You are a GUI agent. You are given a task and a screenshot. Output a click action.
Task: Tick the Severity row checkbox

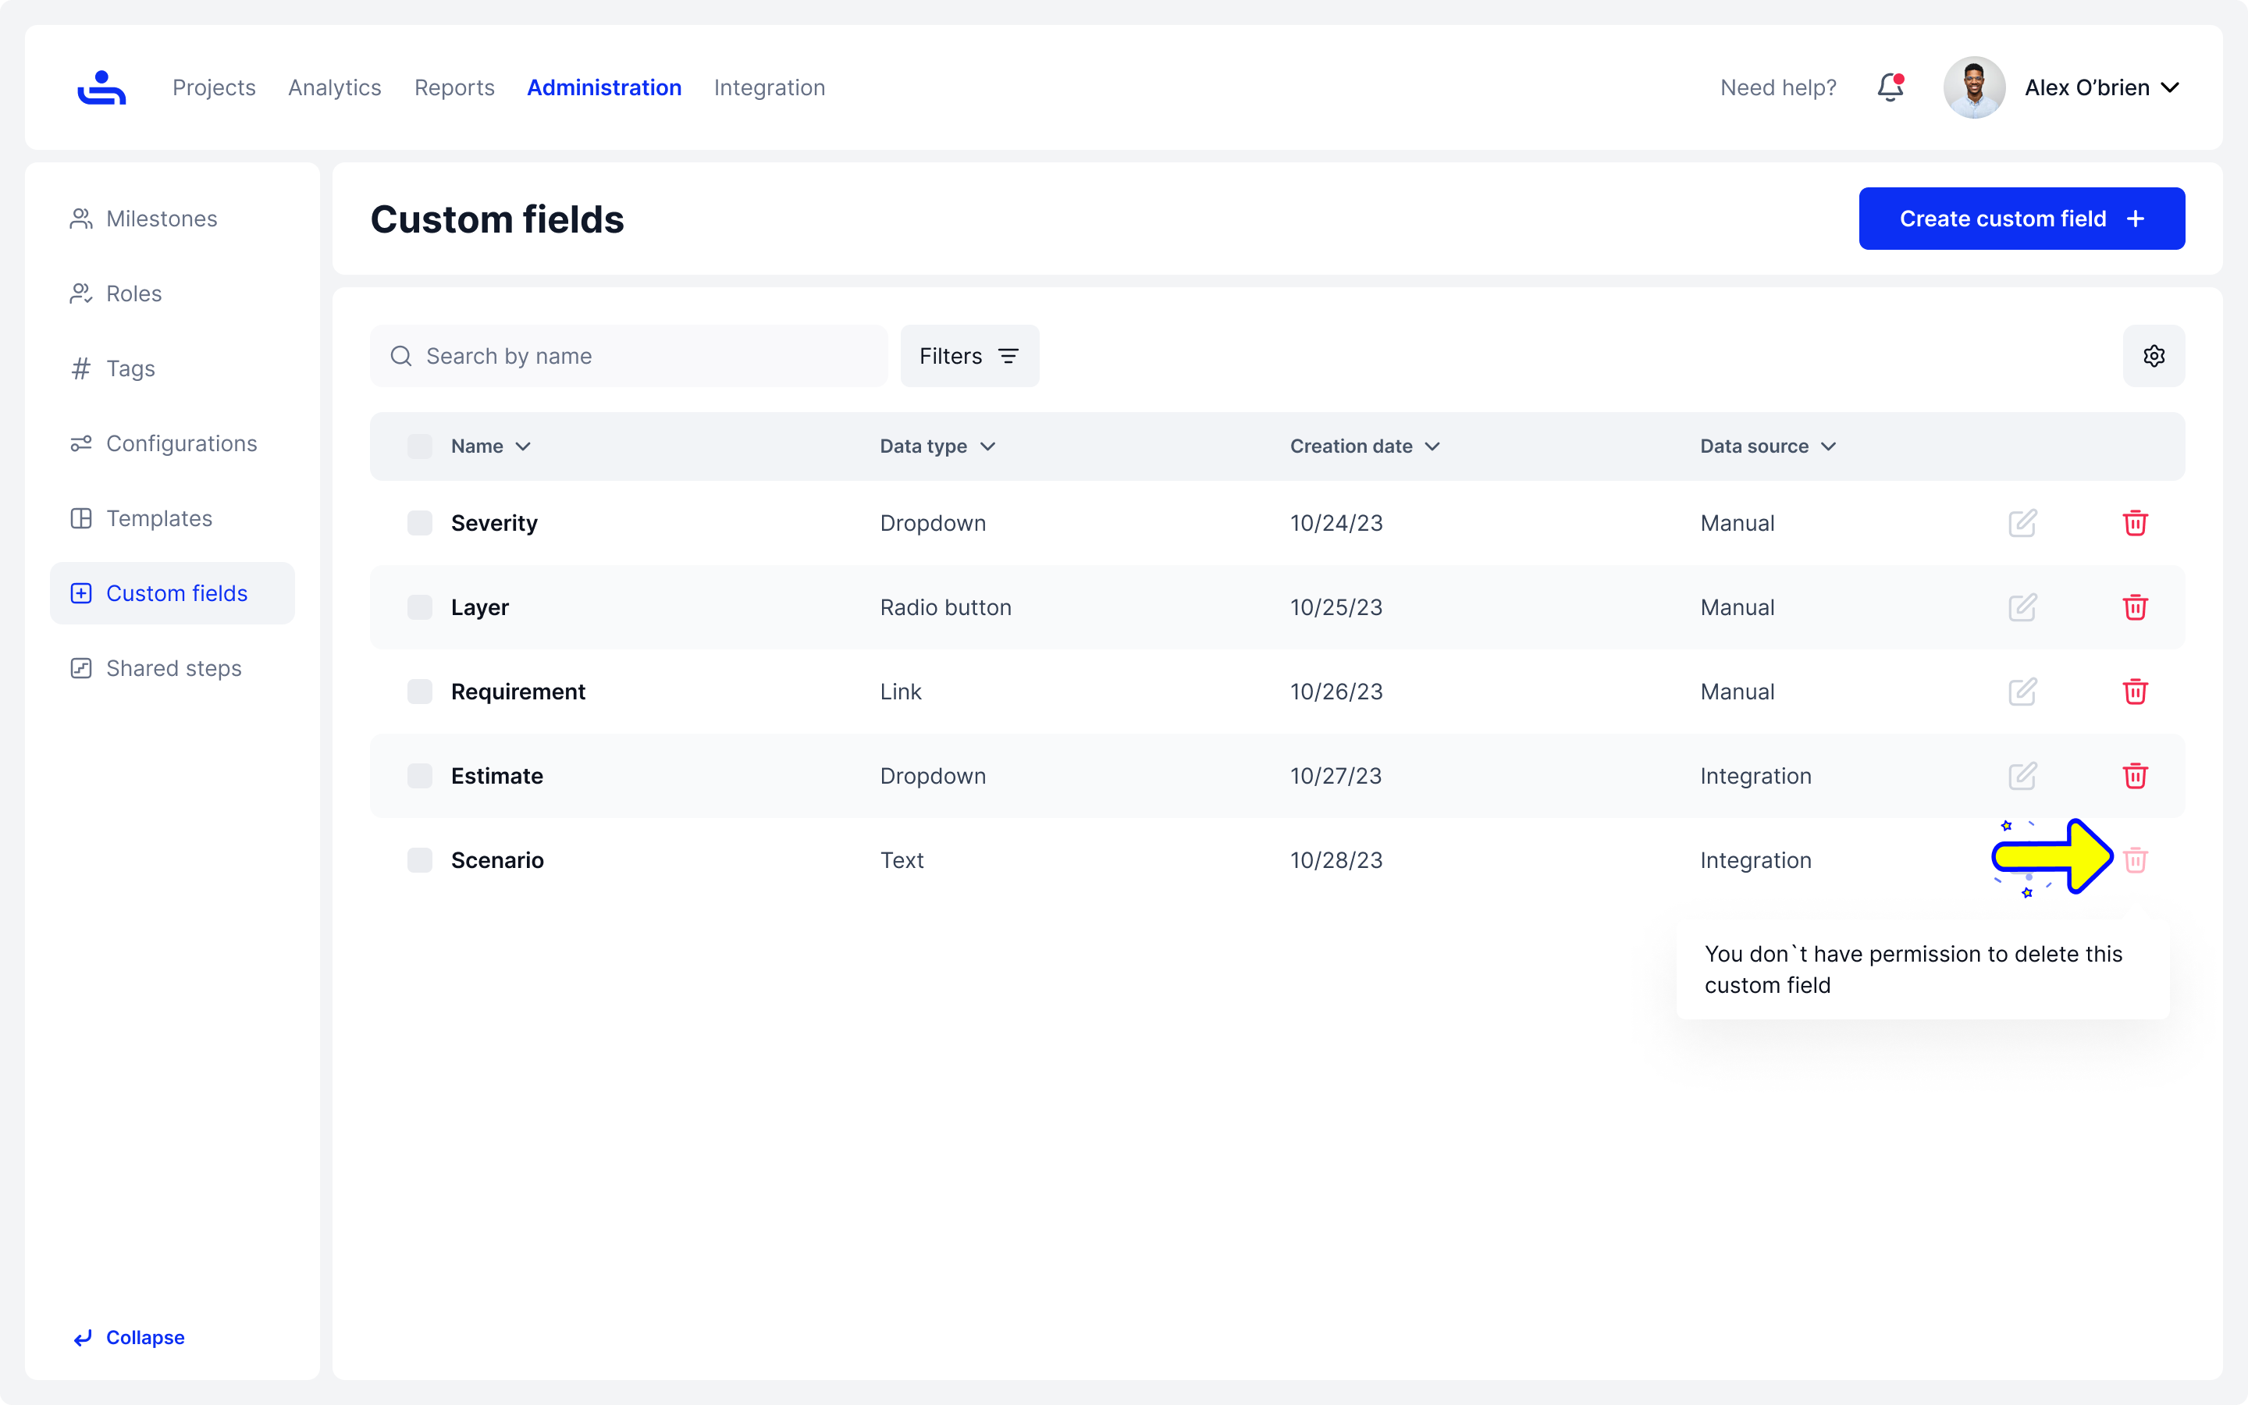click(420, 523)
